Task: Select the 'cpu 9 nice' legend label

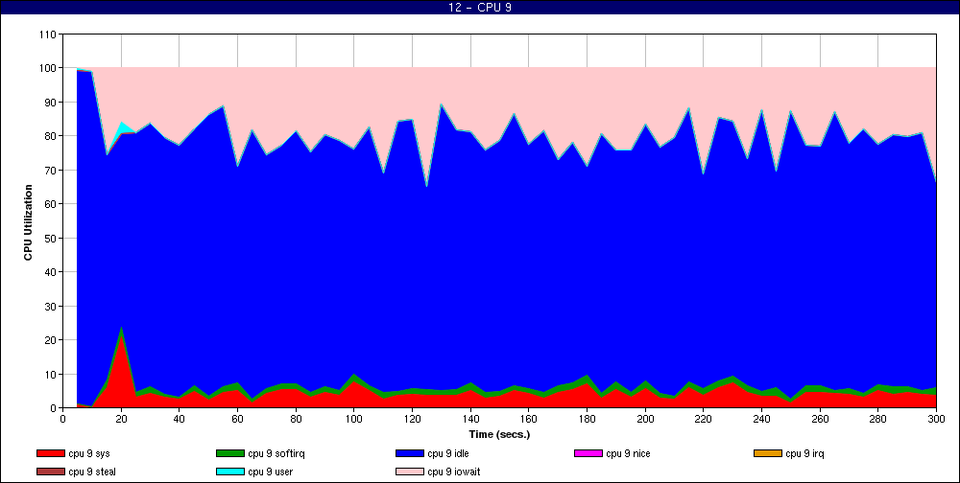Action: tap(628, 453)
